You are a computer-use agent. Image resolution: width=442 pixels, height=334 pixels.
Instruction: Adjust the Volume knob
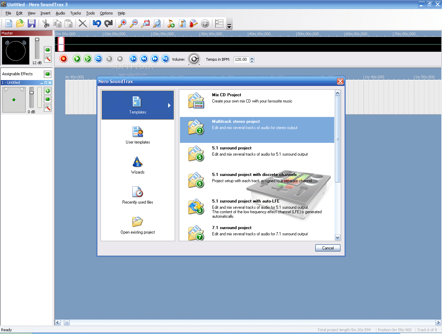pyautogui.click(x=194, y=59)
